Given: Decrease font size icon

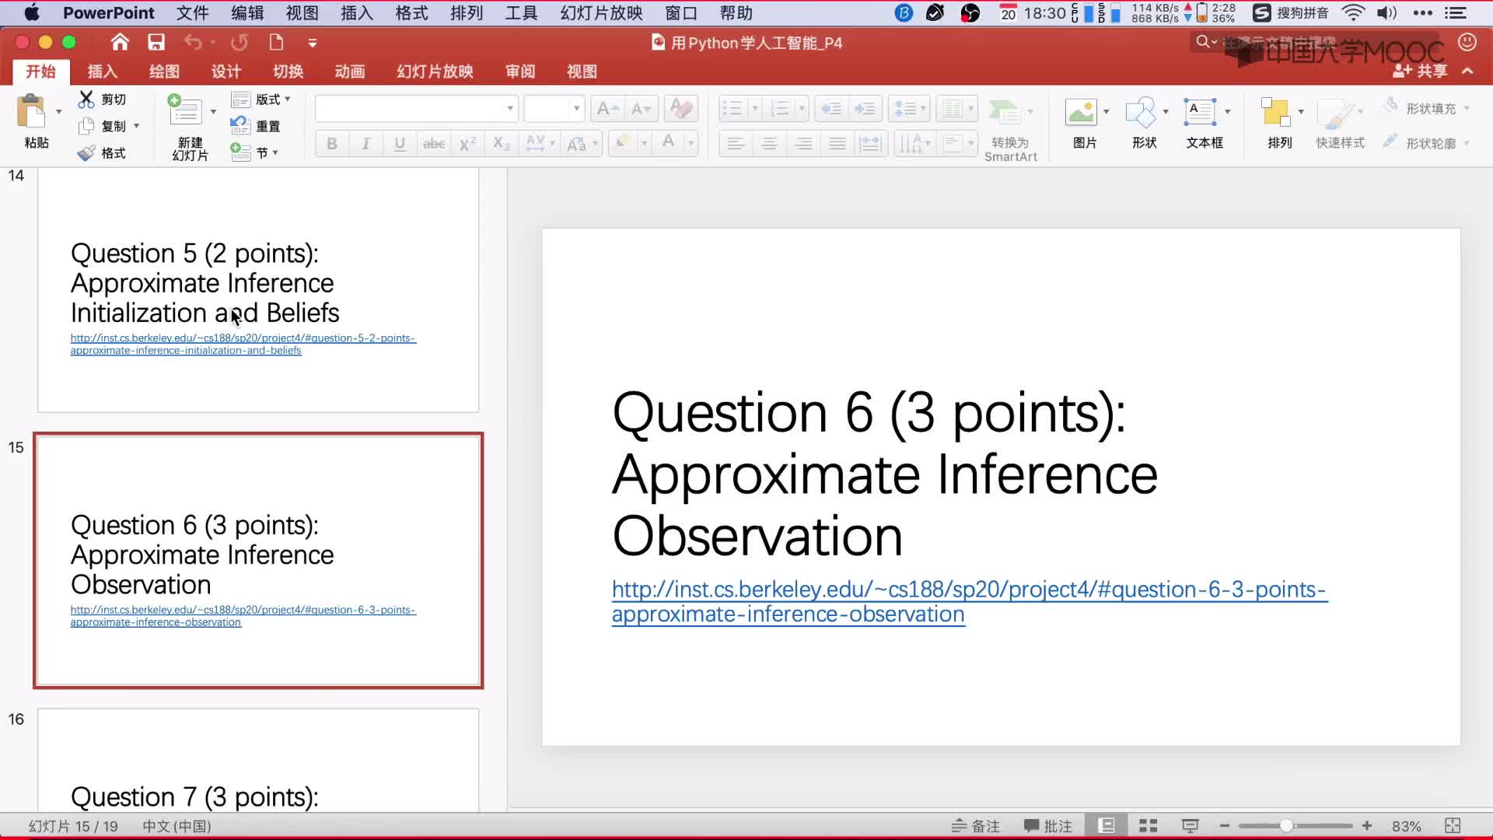Looking at the screenshot, I should point(641,109).
